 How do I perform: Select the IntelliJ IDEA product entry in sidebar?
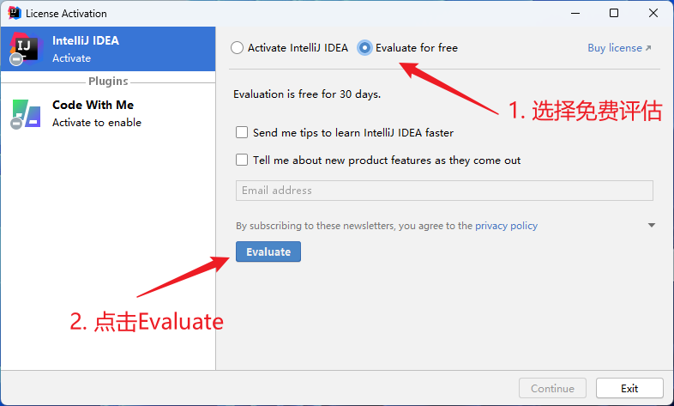[108, 49]
